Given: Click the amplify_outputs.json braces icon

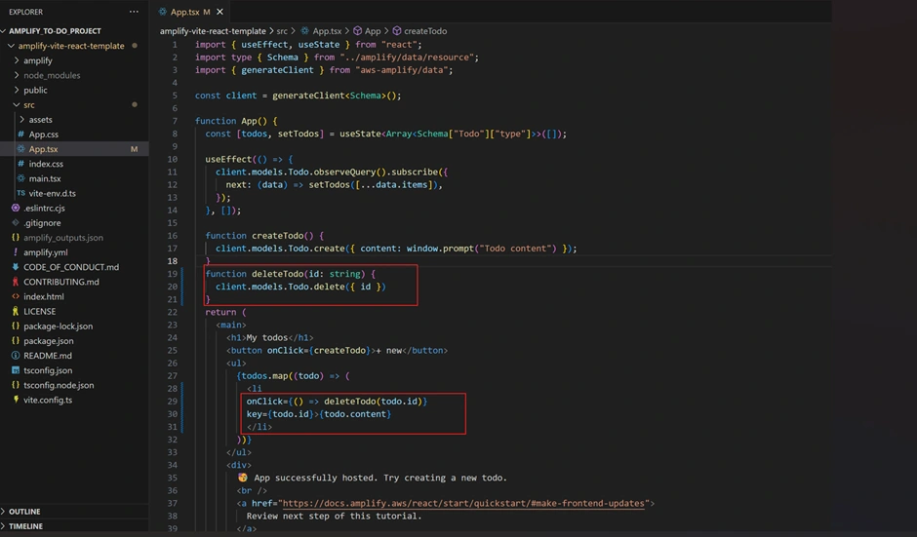Looking at the screenshot, I should click(x=16, y=237).
